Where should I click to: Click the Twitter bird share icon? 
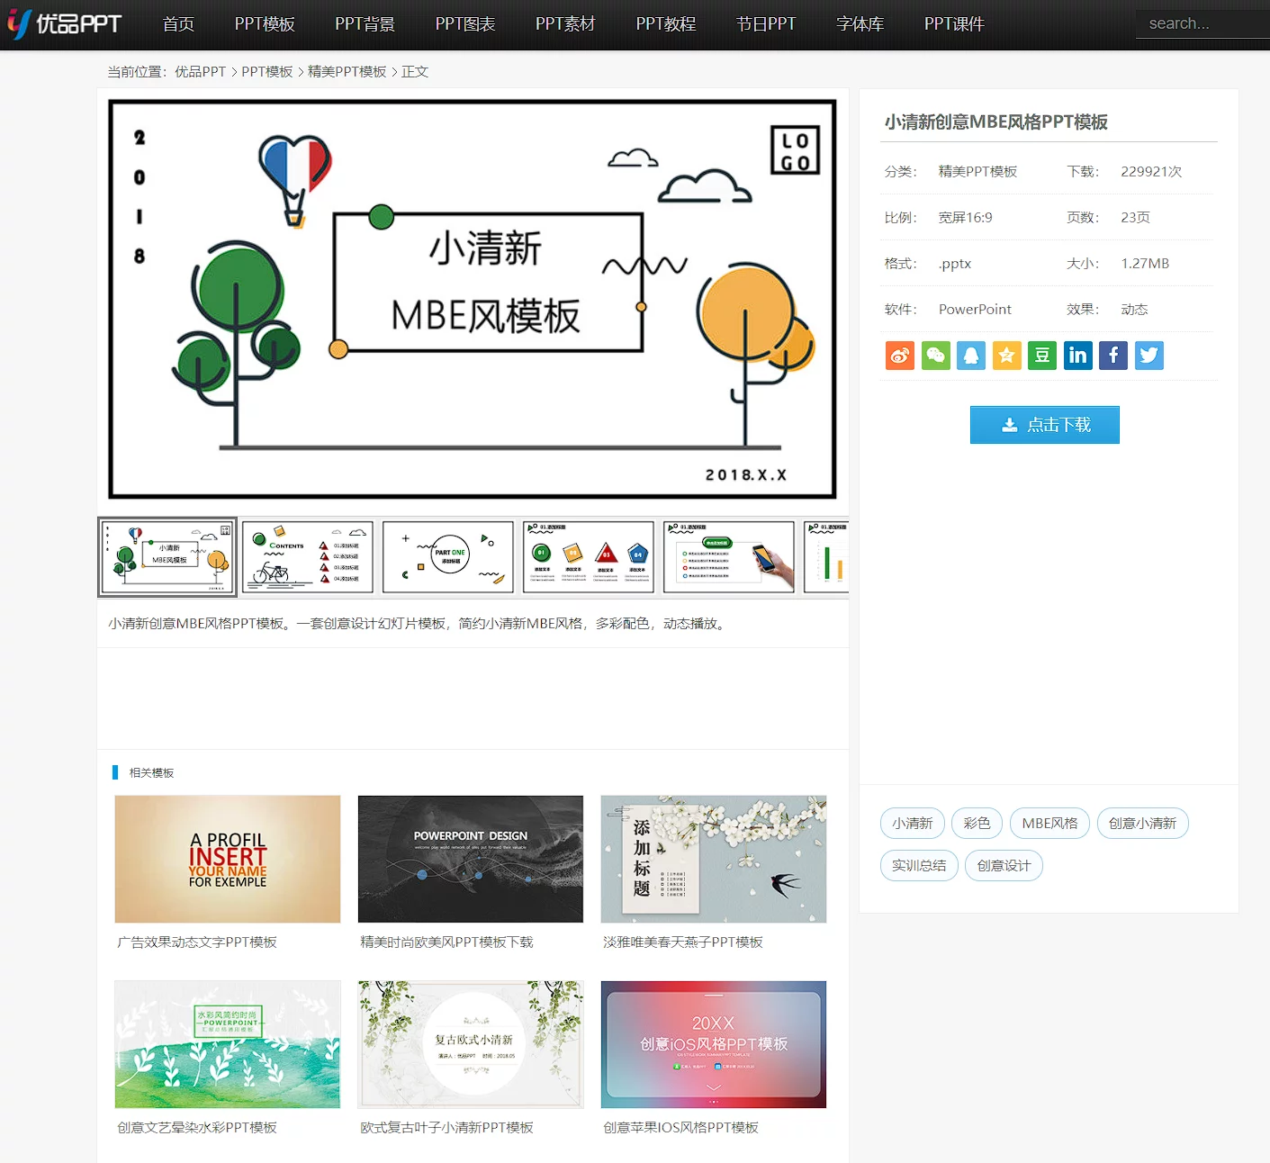(x=1148, y=356)
